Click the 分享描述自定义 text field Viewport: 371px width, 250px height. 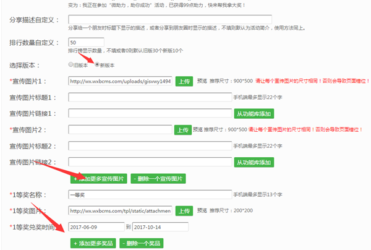169,20
